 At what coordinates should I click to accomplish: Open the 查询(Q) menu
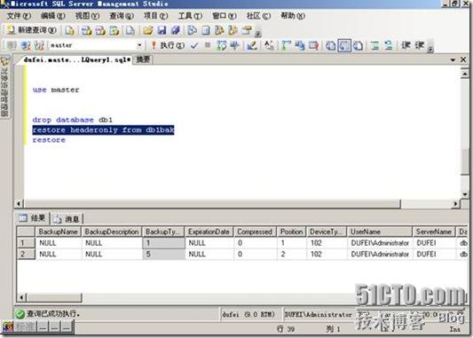click(x=122, y=16)
